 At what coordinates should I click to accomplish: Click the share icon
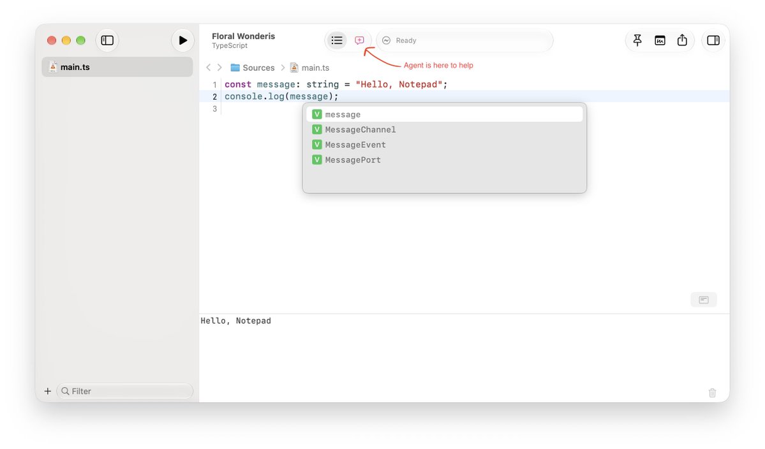[x=682, y=40]
